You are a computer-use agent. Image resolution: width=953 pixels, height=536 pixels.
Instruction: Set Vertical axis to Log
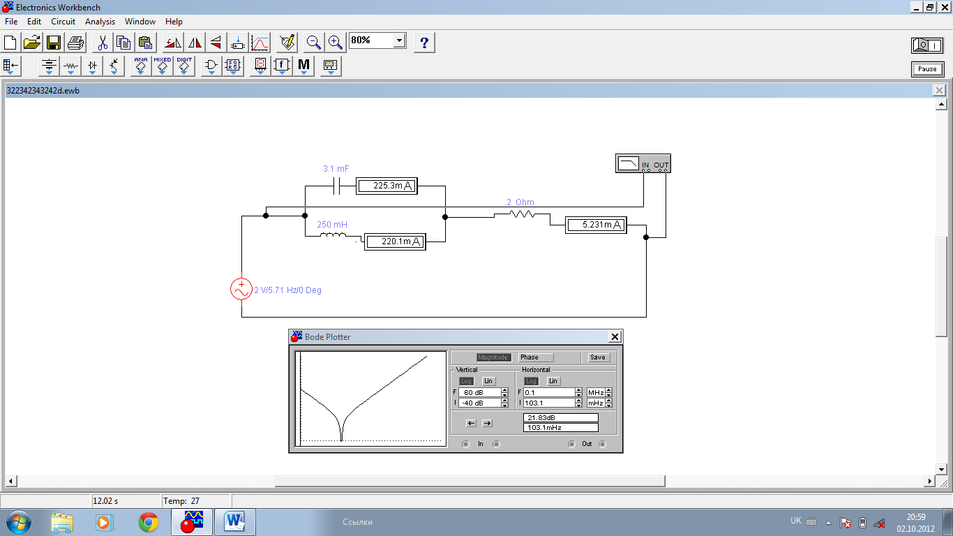point(467,381)
